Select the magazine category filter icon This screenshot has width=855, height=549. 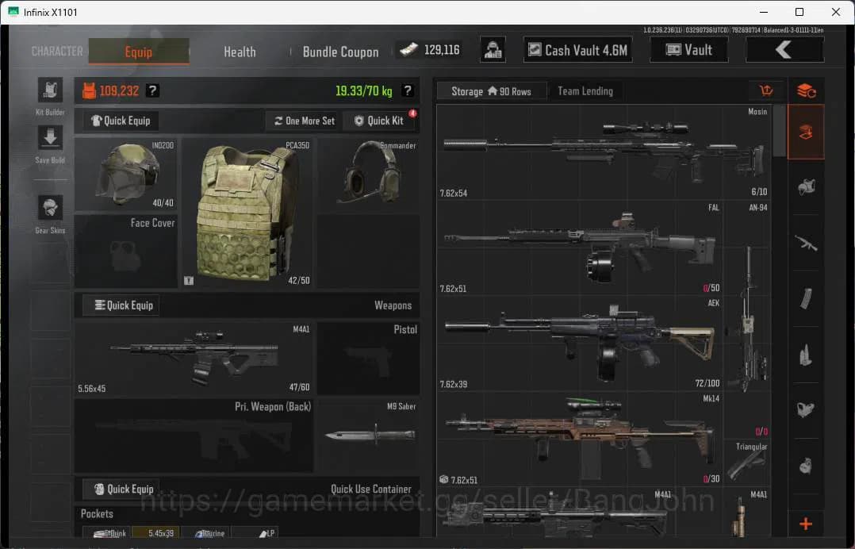pos(805,299)
